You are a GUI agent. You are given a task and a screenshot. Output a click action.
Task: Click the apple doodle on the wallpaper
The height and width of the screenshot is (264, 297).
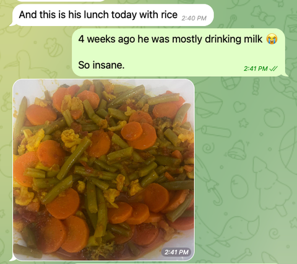(x=274, y=117)
